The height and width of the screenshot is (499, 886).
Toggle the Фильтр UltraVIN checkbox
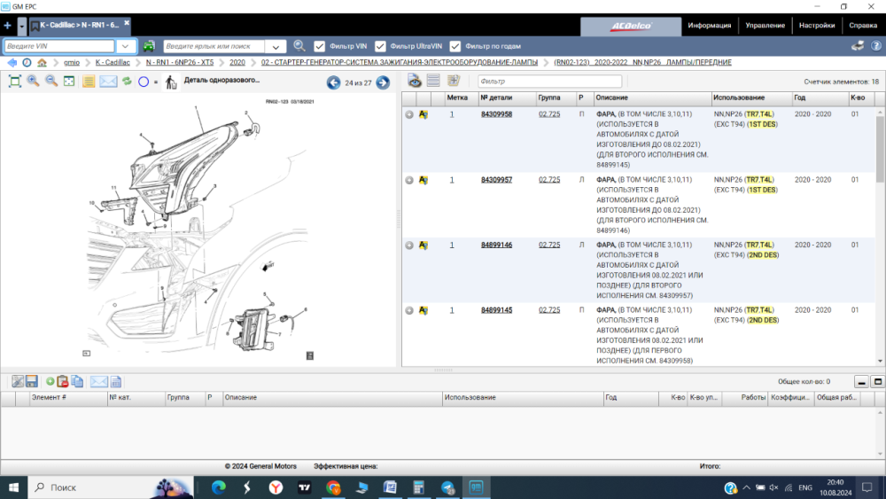380,46
